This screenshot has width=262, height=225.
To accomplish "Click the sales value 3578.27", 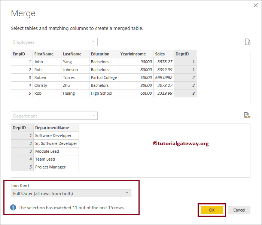I will 164,62.
